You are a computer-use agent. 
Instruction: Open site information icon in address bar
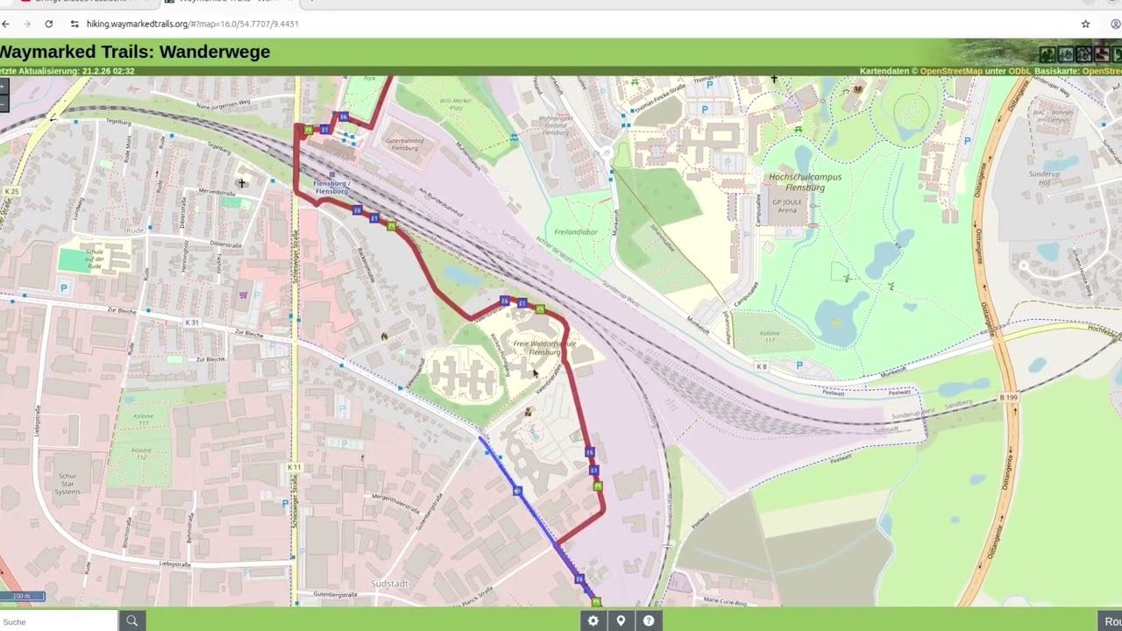[75, 24]
